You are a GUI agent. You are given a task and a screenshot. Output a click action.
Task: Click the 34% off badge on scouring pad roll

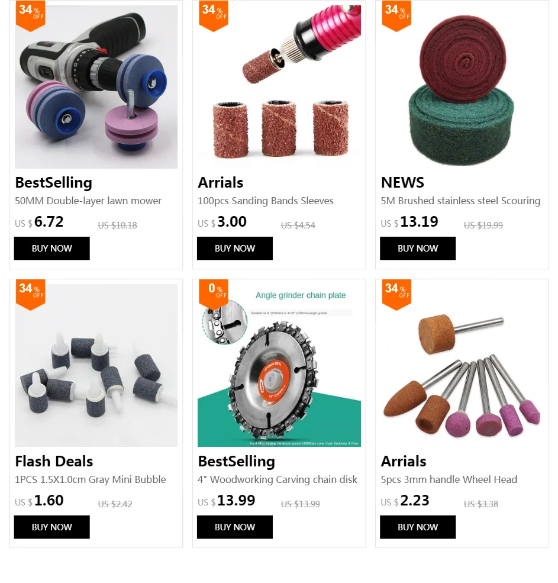[x=396, y=15]
